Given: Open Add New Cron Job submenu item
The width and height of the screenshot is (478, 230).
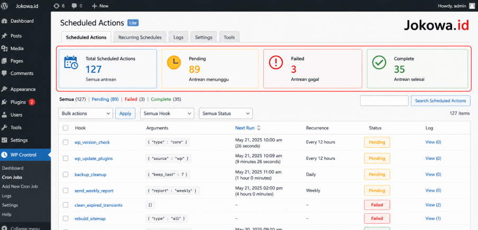Looking at the screenshot, I should (20, 187).
